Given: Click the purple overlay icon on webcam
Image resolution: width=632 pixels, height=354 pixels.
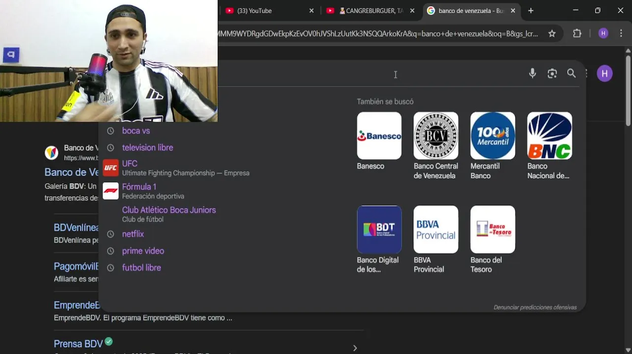Looking at the screenshot, I should tap(11, 55).
